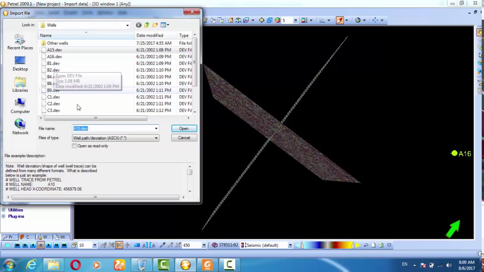Open the Look in folder dropdown
484x272 pixels.
point(127,25)
